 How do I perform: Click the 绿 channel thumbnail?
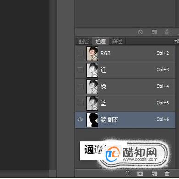coord(92,87)
